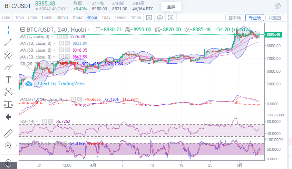Open the indicators chart-line icon

click(x=149, y=18)
